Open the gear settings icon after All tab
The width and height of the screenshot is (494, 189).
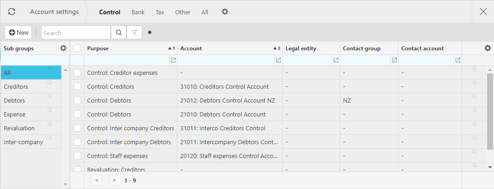point(225,12)
